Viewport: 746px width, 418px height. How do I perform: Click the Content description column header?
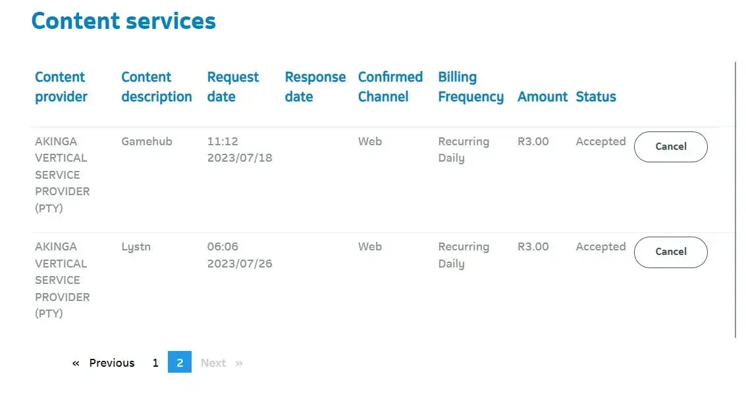click(x=157, y=87)
